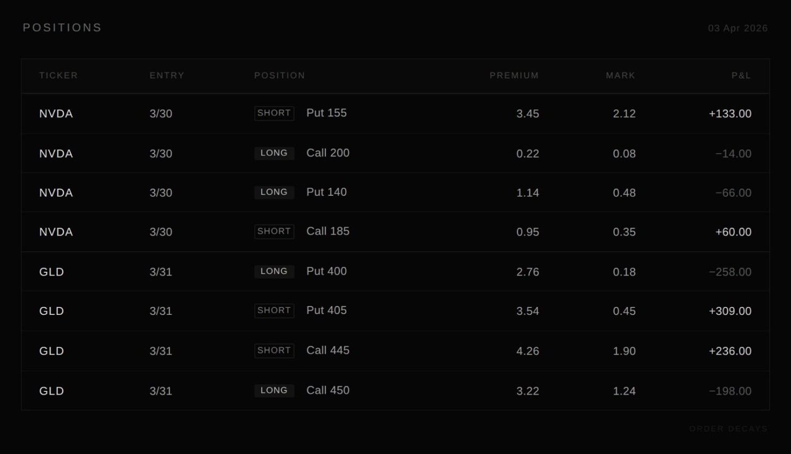The height and width of the screenshot is (454, 791).
Task: Click LONG badge on NVDA Call 200
Action: tap(274, 153)
